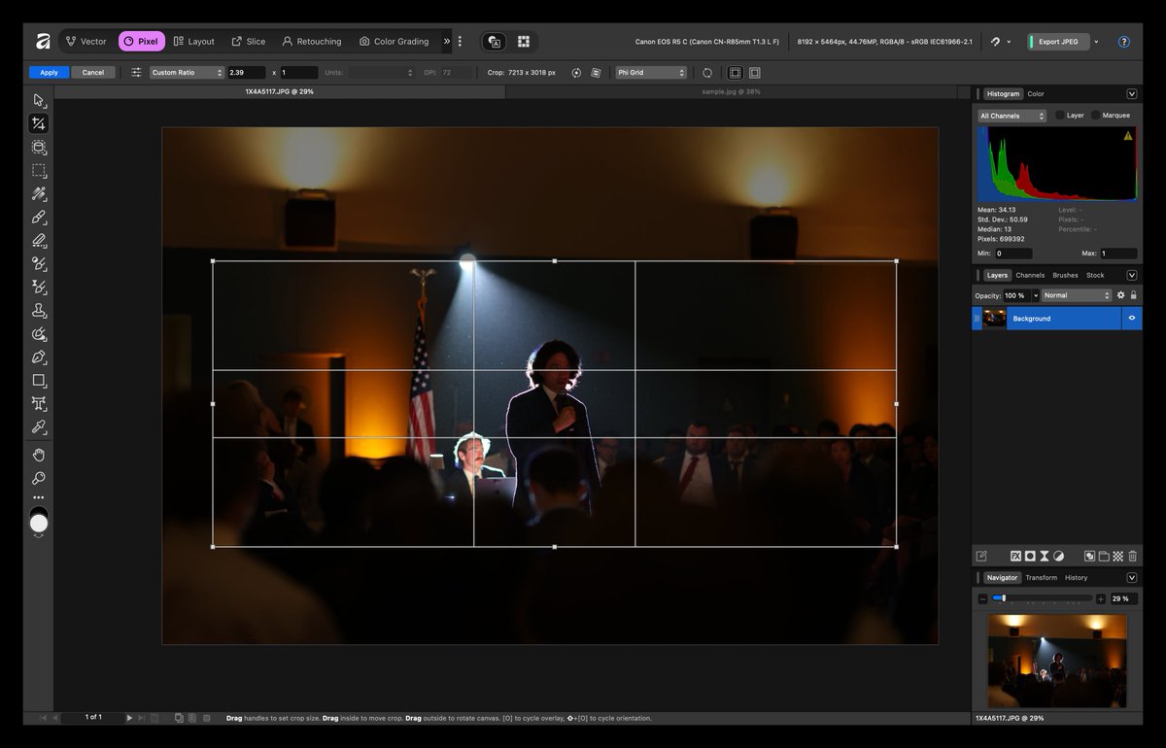Collapse the Navigator panel chevron
The width and height of the screenshot is (1166, 748).
click(1132, 577)
